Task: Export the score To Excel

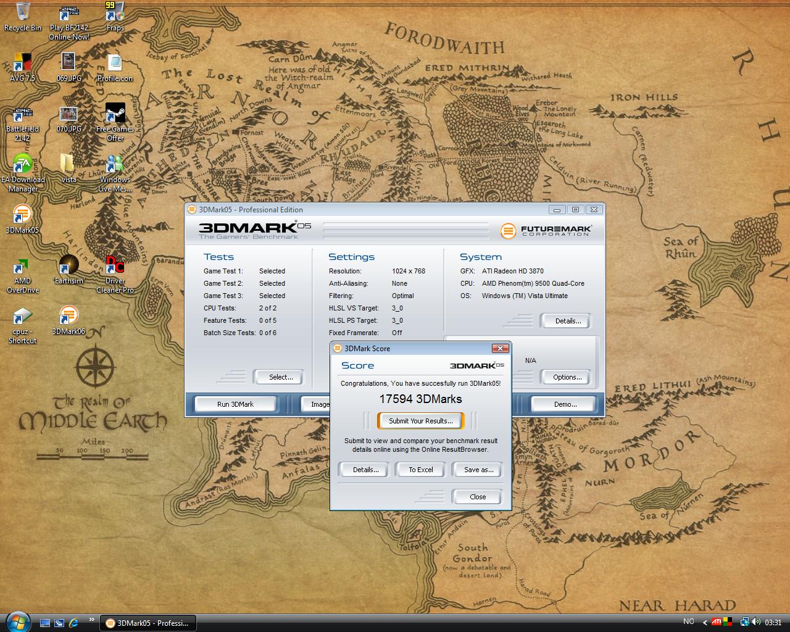Action: pyautogui.click(x=421, y=470)
